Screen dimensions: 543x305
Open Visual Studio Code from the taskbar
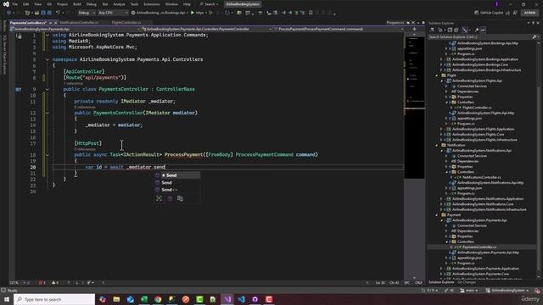pos(241,299)
